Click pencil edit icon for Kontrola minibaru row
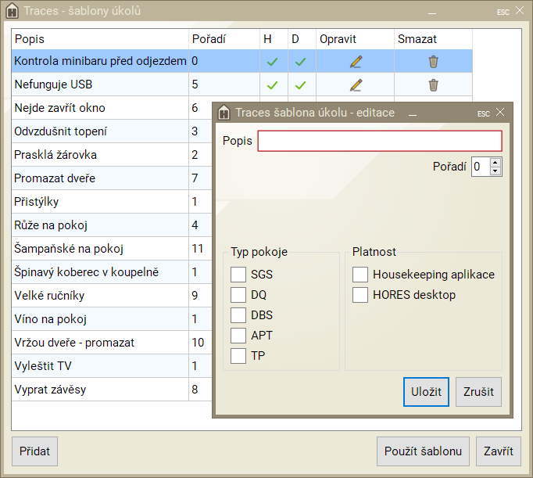The image size is (533, 478). click(356, 61)
